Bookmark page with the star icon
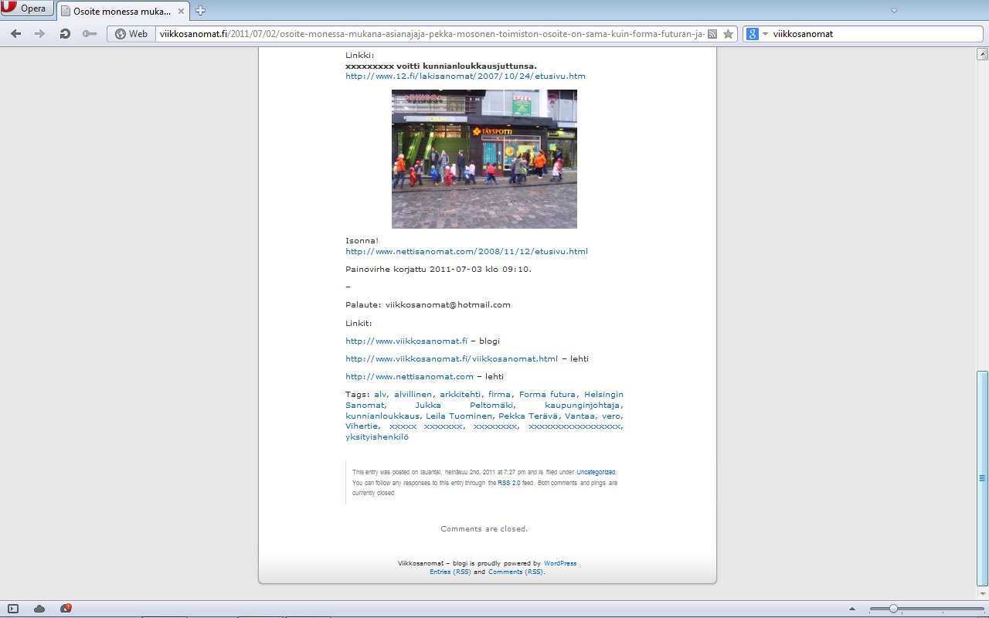This screenshot has height=618, width=989. (728, 34)
